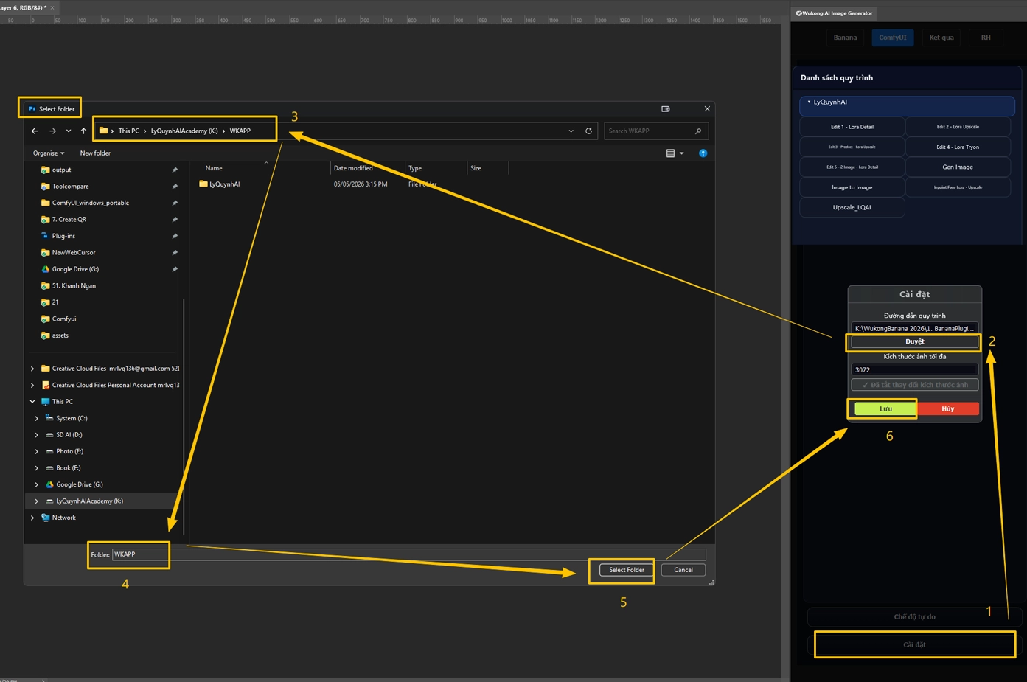Image resolution: width=1027 pixels, height=682 pixels.
Task: Open the blue help icon
Action: tap(703, 153)
